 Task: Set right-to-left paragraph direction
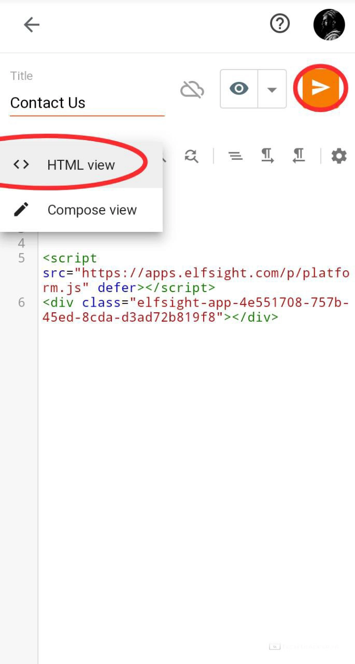[299, 156]
